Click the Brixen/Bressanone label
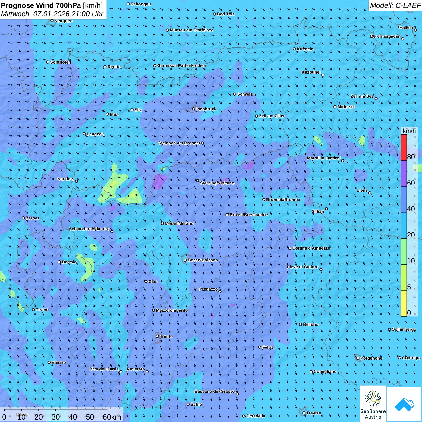 249,215
